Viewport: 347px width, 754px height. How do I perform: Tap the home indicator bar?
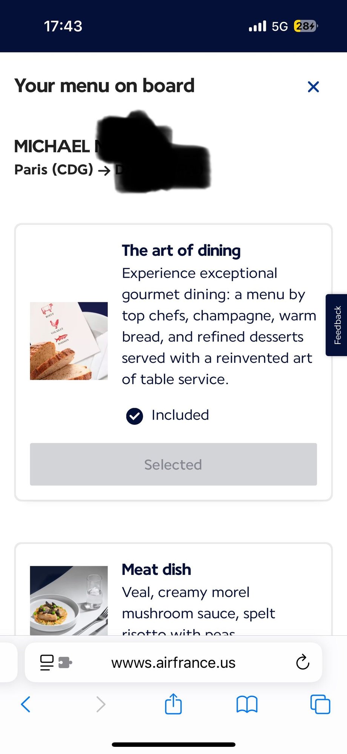[173, 745]
